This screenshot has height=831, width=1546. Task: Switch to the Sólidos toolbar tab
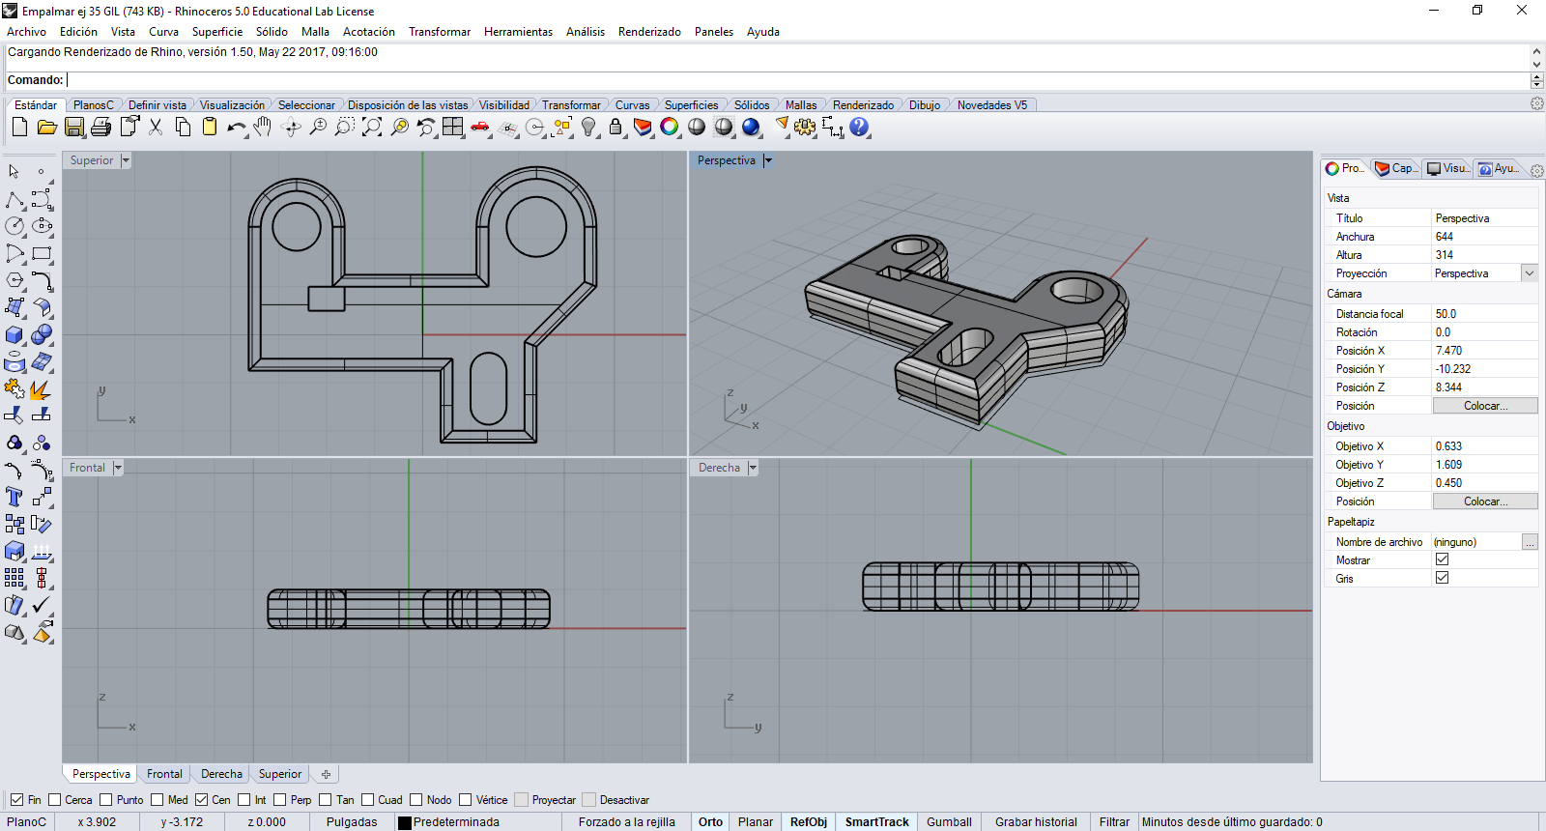[x=751, y=105]
